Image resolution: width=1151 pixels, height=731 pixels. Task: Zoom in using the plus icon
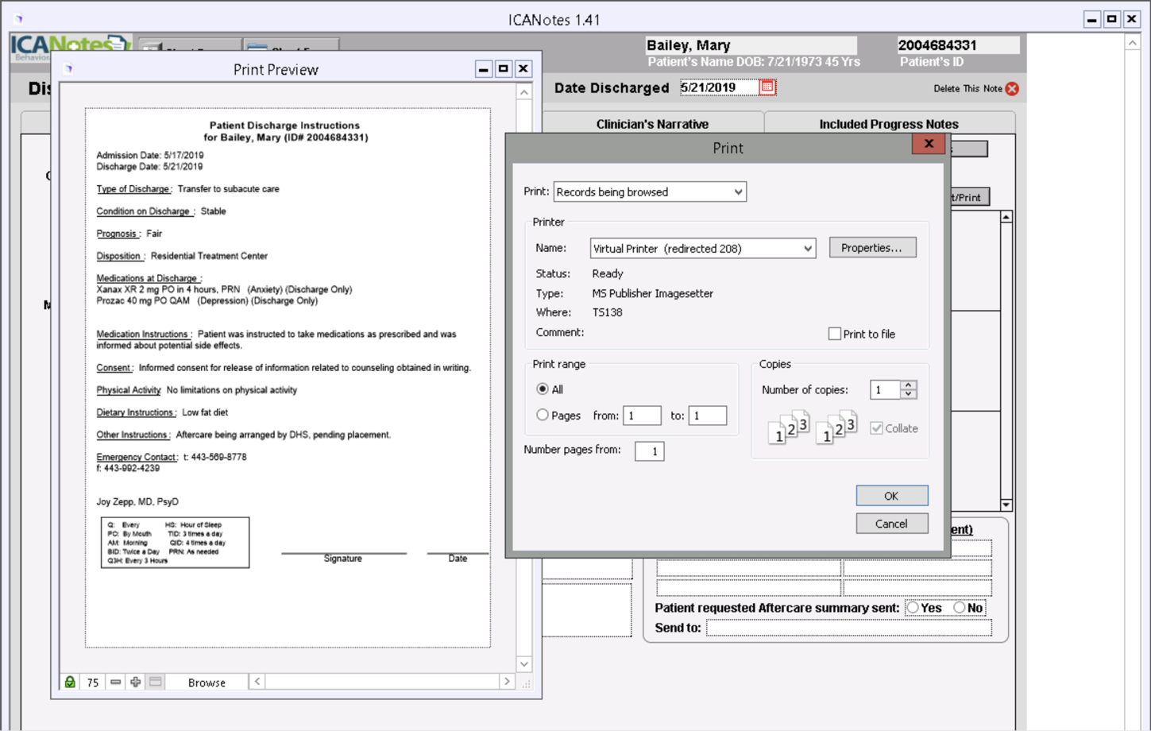[133, 682]
